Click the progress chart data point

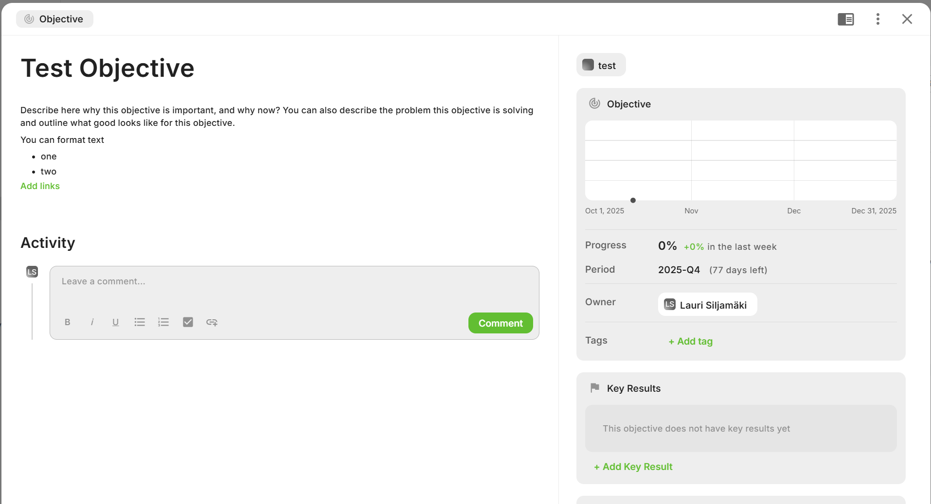click(633, 200)
